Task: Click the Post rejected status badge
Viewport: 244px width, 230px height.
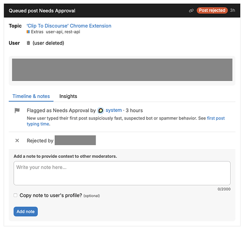Action: click(212, 11)
